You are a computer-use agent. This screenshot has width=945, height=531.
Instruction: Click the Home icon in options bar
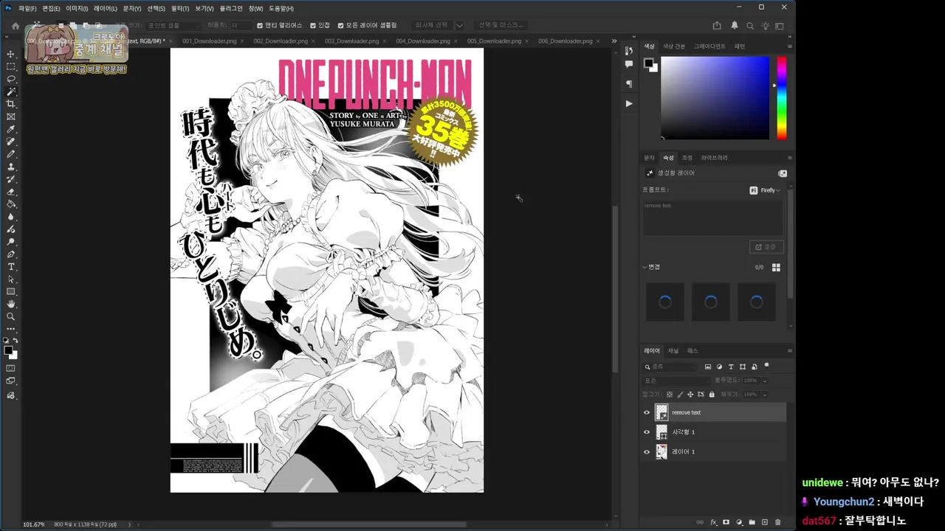pos(16,25)
